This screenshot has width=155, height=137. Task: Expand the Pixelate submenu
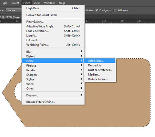coord(53,66)
